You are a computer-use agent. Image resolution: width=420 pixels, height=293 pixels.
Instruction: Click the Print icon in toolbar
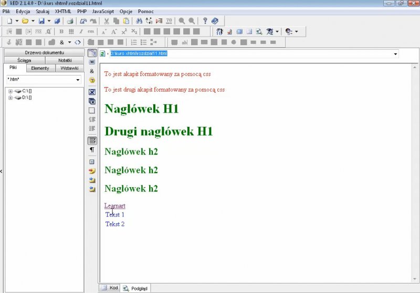pos(70,21)
